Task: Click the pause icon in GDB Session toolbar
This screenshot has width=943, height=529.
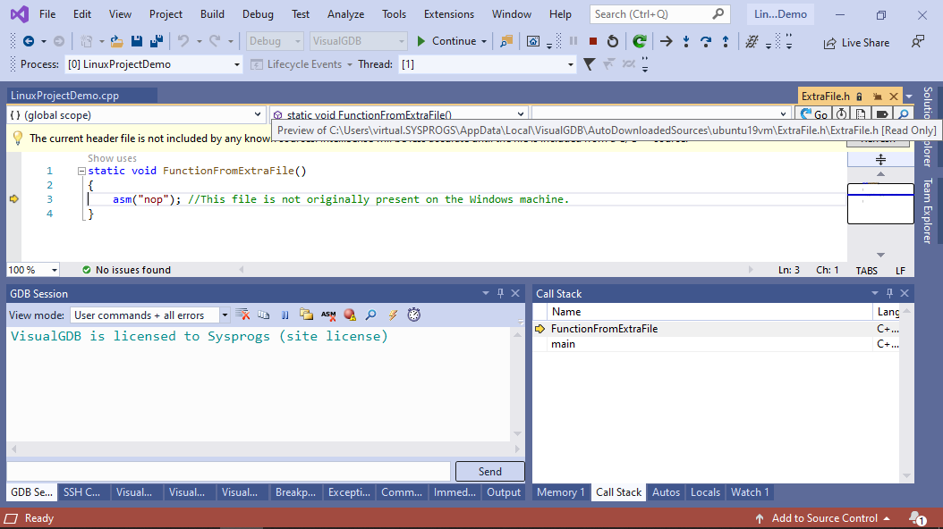Action: (285, 315)
